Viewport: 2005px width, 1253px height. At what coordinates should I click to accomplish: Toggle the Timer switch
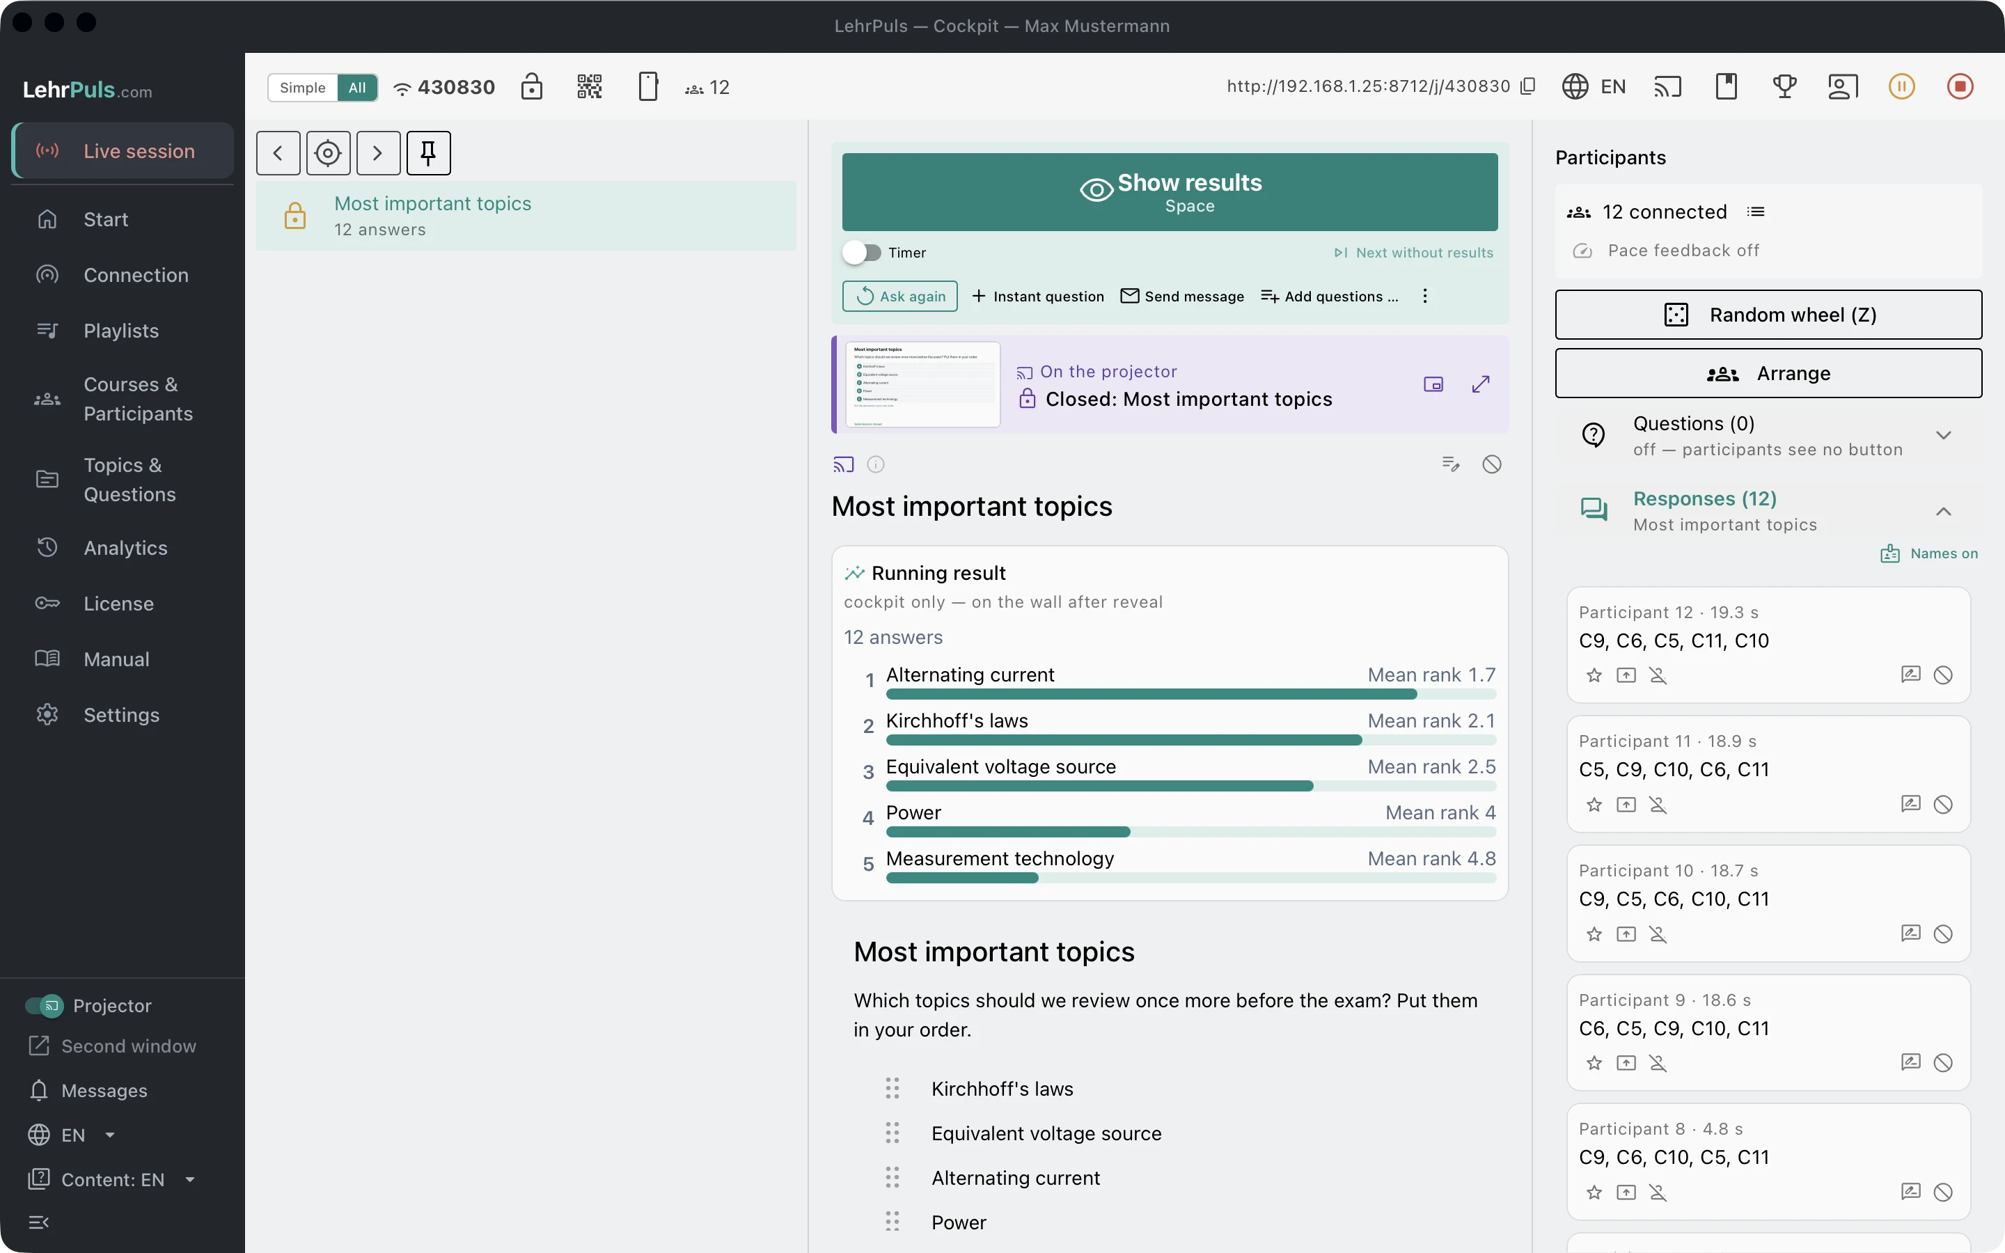coord(863,253)
